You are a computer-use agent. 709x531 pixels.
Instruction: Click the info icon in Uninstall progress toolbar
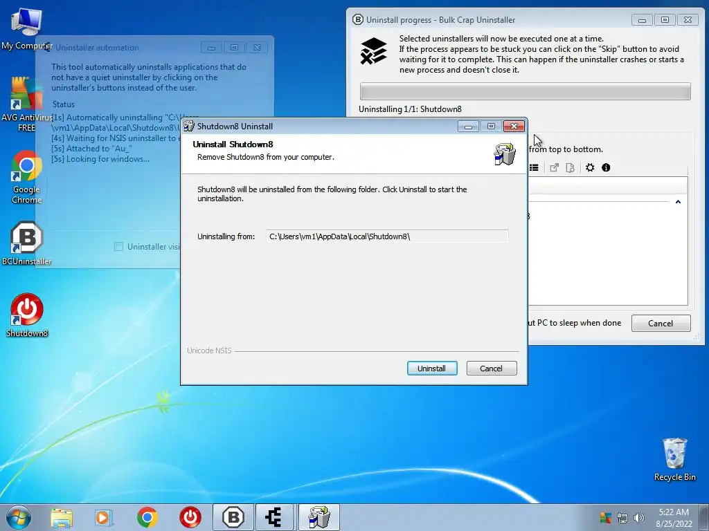pyautogui.click(x=606, y=167)
